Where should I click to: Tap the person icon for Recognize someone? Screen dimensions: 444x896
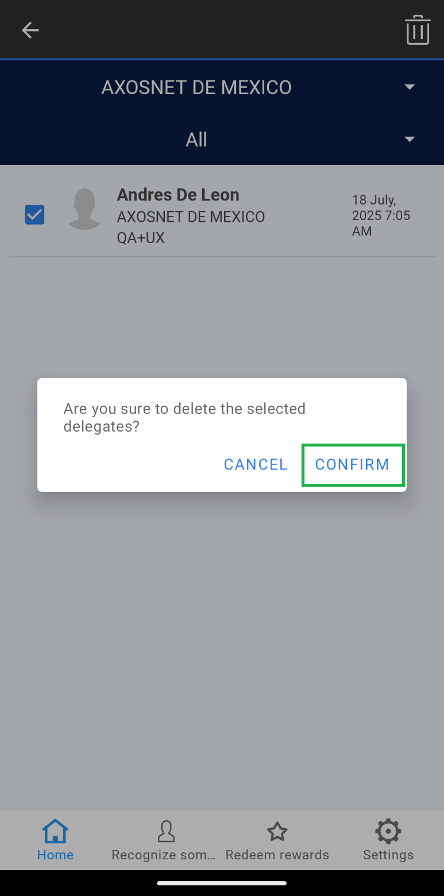(x=166, y=832)
